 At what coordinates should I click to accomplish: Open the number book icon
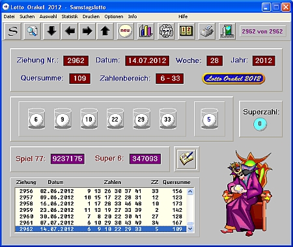click(x=186, y=31)
